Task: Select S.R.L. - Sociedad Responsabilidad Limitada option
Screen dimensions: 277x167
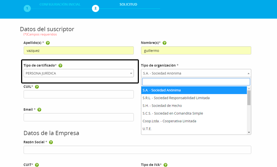Action: coord(176,98)
